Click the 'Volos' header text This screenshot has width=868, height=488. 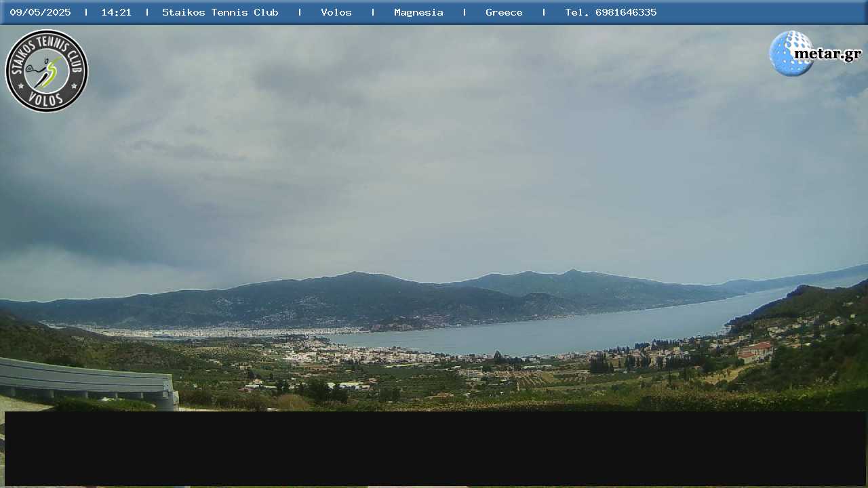[x=336, y=12]
